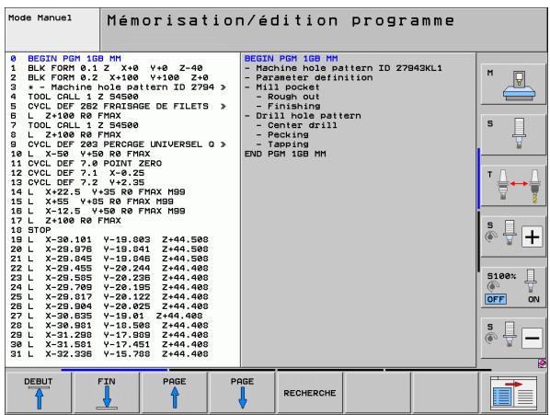Switch spindle override to OFF
The width and height of the screenshot is (550, 415).
tap(496, 299)
